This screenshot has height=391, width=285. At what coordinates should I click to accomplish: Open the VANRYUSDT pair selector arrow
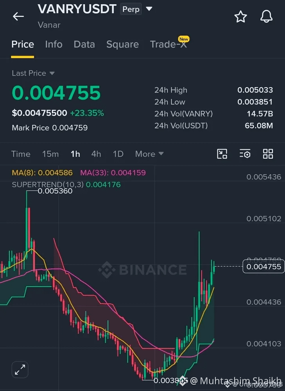pos(149,9)
